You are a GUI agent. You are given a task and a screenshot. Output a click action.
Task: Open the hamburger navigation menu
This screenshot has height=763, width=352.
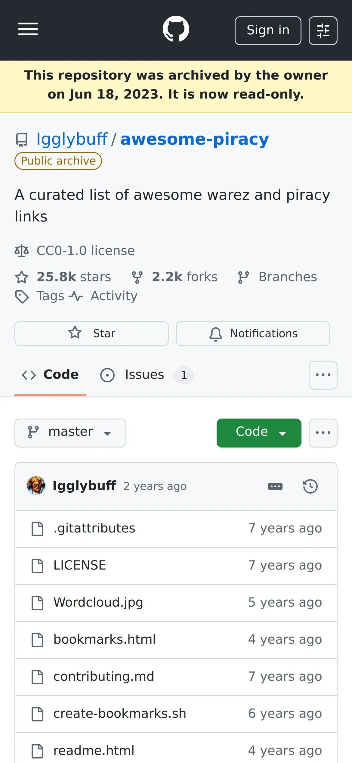(x=28, y=29)
